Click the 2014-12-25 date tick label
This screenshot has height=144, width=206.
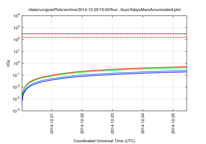tap(173, 123)
